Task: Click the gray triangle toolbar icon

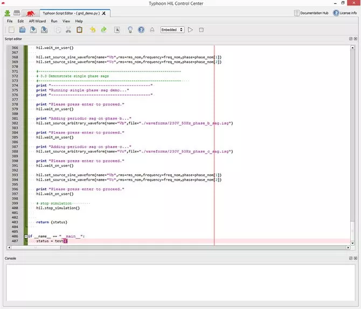Action: point(152,30)
